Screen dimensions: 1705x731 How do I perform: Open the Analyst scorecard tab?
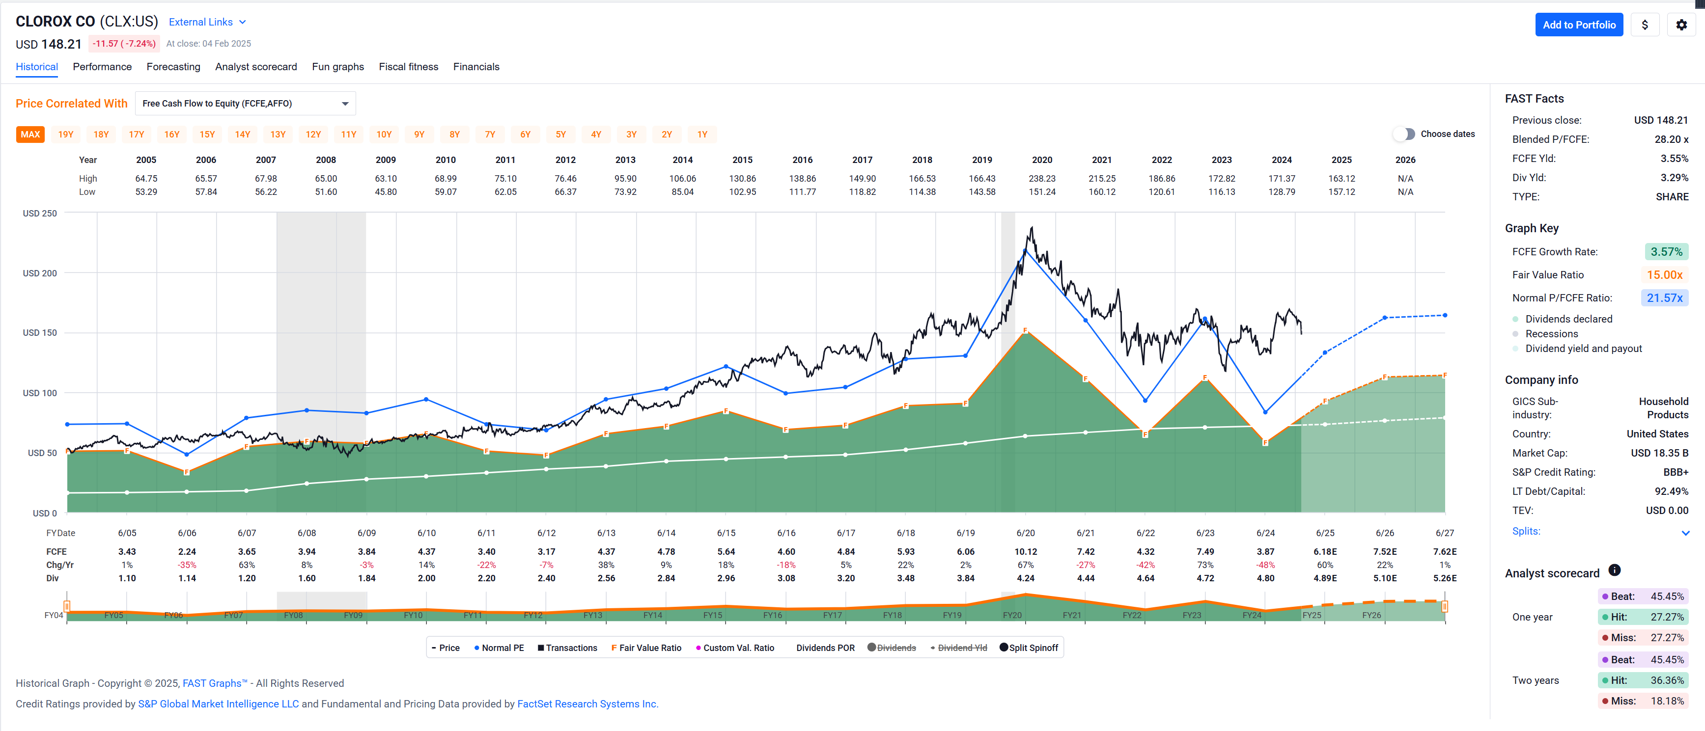click(x=256, y=67)
